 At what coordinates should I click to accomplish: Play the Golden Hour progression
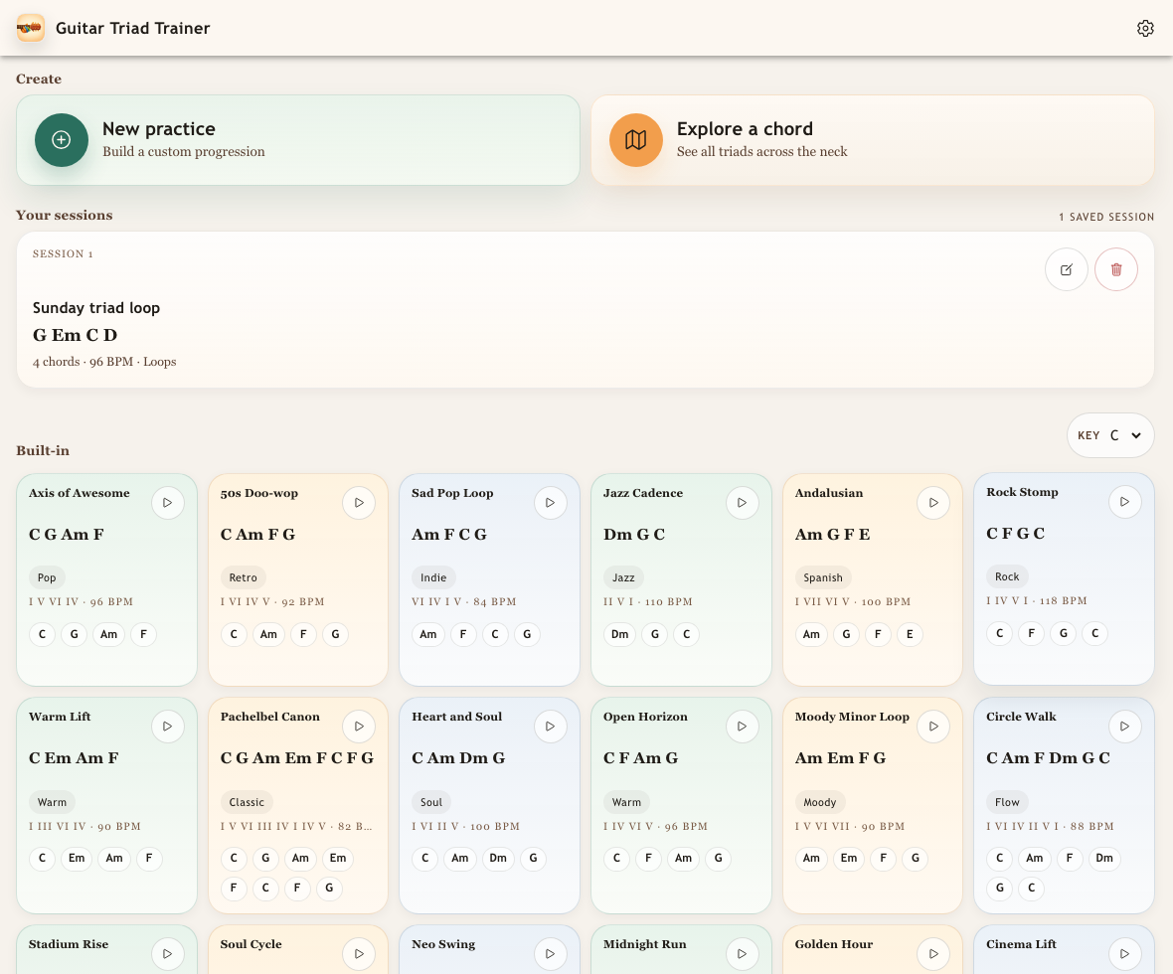coord(933,954)
